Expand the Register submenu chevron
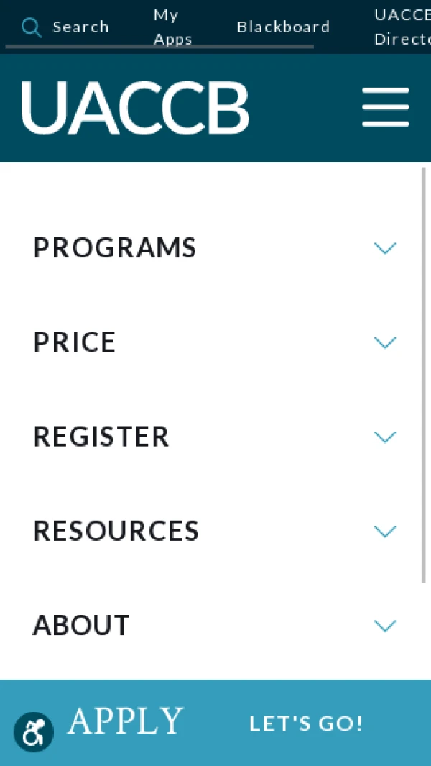The image size is (431, 766). tap(385, 437)
